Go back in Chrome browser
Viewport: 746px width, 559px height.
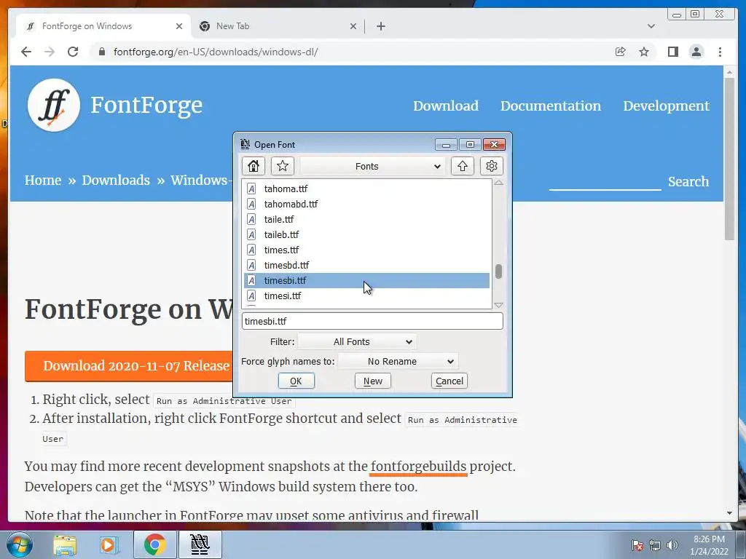point(26,52)
